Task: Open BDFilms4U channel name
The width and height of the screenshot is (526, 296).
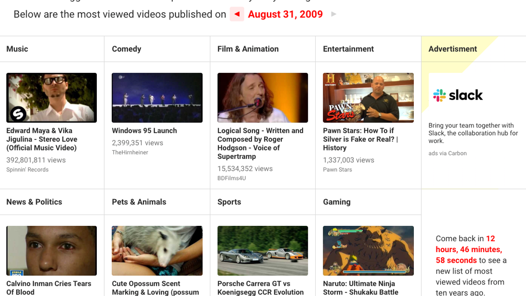Action: 232,178
